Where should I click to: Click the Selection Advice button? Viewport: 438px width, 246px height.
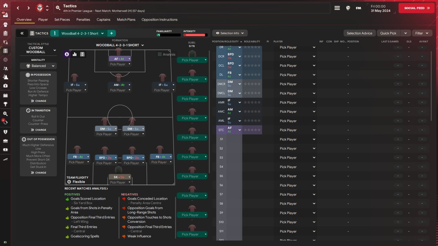click(359, 33)
